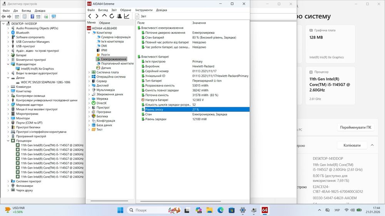This screenshot has height=216, width=385.
Task: Click the Конфігурація icon
Action: [94, 121]
